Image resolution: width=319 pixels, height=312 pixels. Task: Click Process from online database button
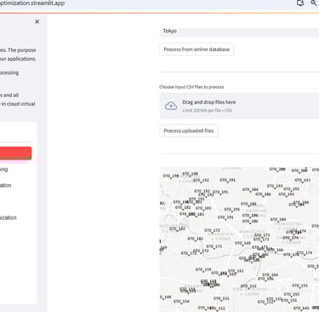[197, 49]
